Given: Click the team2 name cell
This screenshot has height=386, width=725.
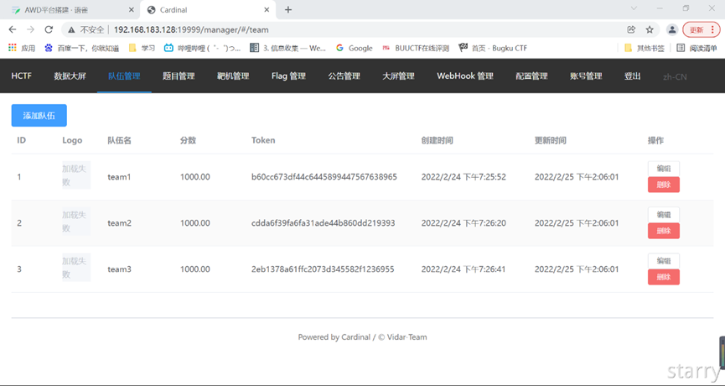Looking at the screenshot, I should tap(119, 223).
